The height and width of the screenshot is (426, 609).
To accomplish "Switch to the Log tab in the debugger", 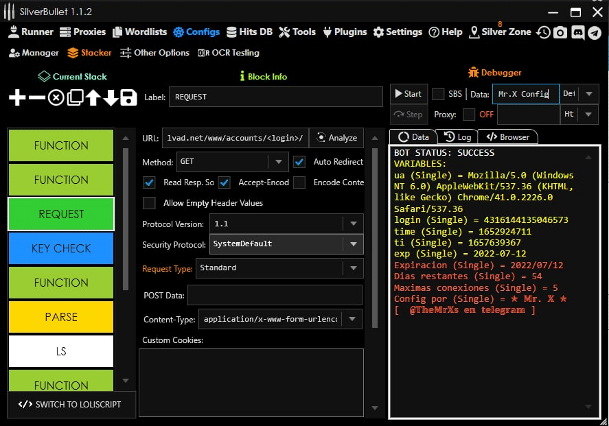I will tap(458, 137).
